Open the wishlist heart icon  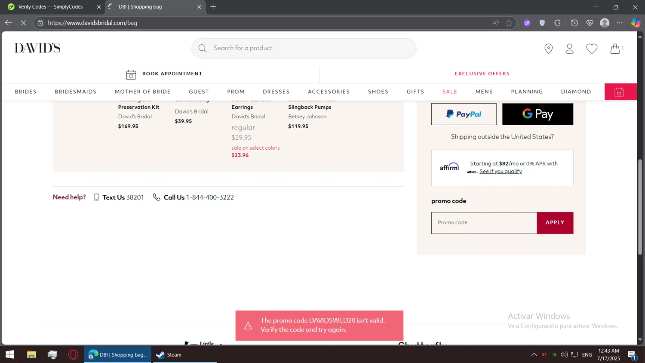pyautogui.click(x=592, y=49)
